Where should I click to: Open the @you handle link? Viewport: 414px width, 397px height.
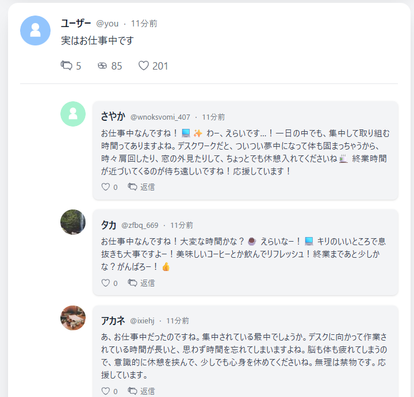tap(107, 24)
